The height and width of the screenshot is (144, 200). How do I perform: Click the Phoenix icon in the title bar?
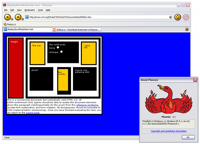tap(4, 5)
